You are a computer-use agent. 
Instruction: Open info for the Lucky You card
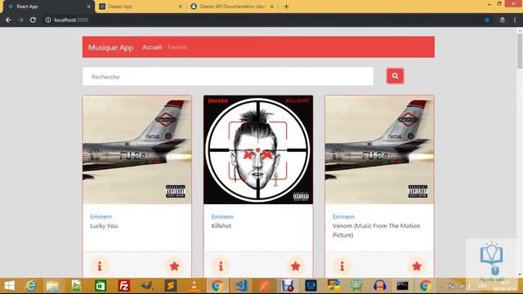coord(100,266)
